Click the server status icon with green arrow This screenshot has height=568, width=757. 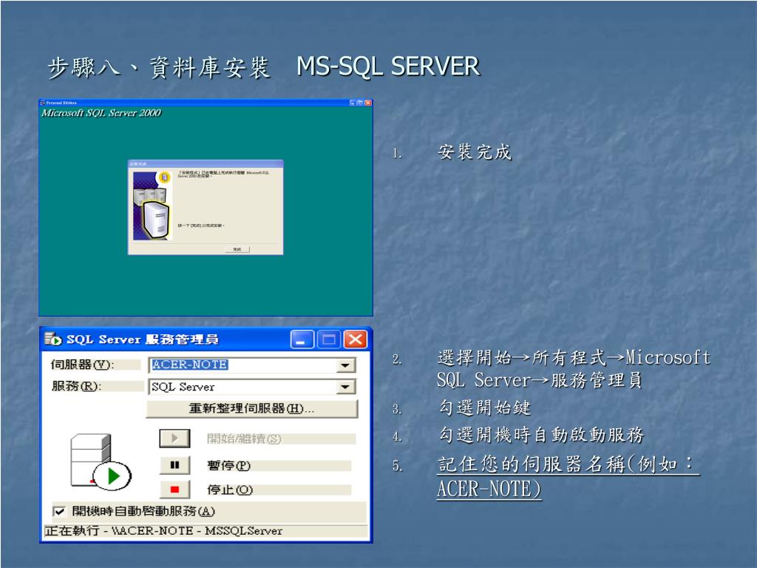coord(101,461)
